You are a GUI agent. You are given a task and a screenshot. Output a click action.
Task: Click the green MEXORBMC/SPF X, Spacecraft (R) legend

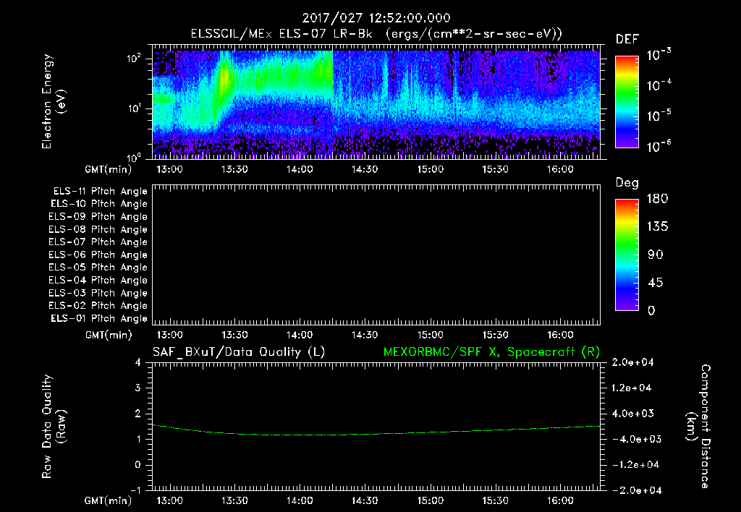(491, 352)
